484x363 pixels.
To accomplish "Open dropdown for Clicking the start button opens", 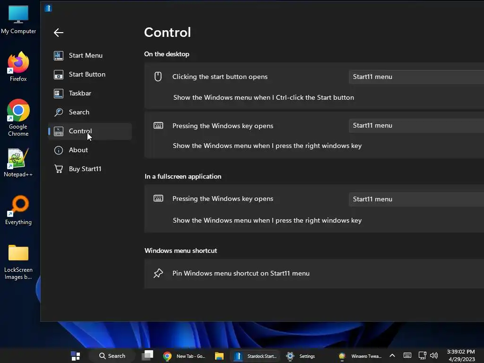I will (416, 77).
